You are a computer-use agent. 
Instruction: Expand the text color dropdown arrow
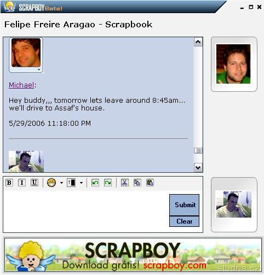point(81,183)
